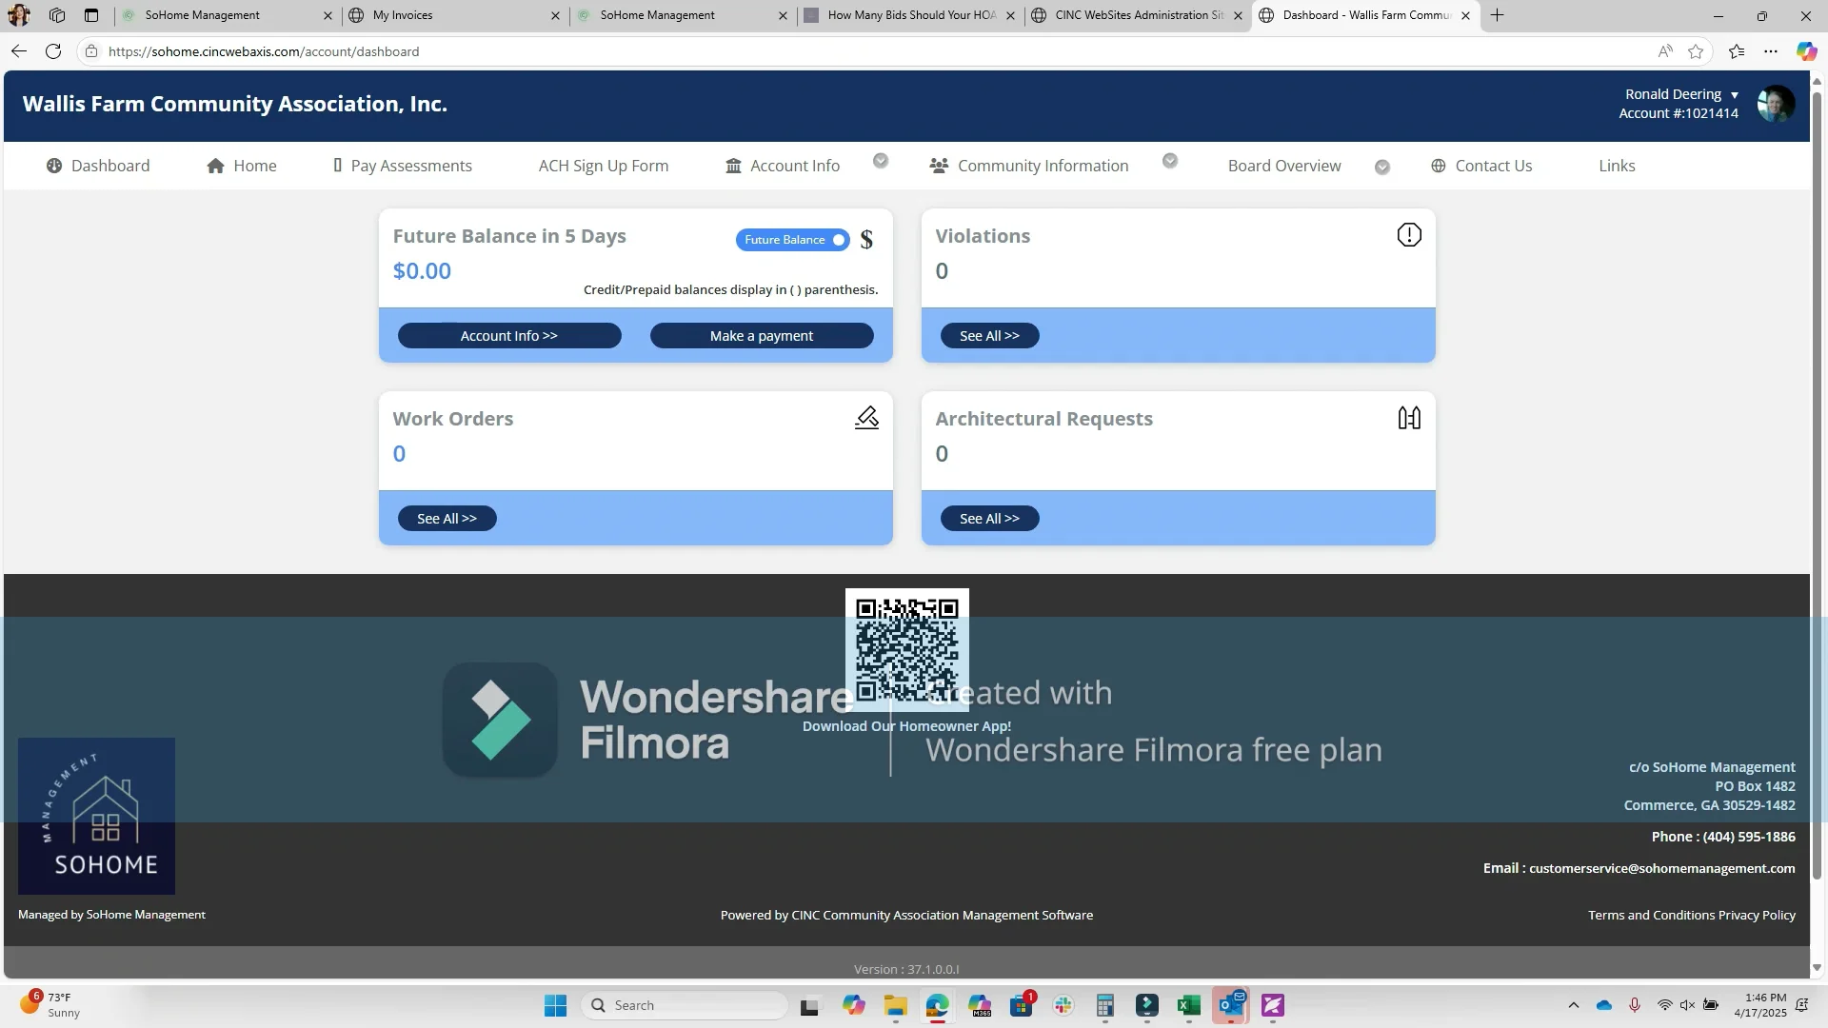Expand the Account Info dropdown chevron
The height and width of the screenshot is (1028, 1828).
click(881, 161)
